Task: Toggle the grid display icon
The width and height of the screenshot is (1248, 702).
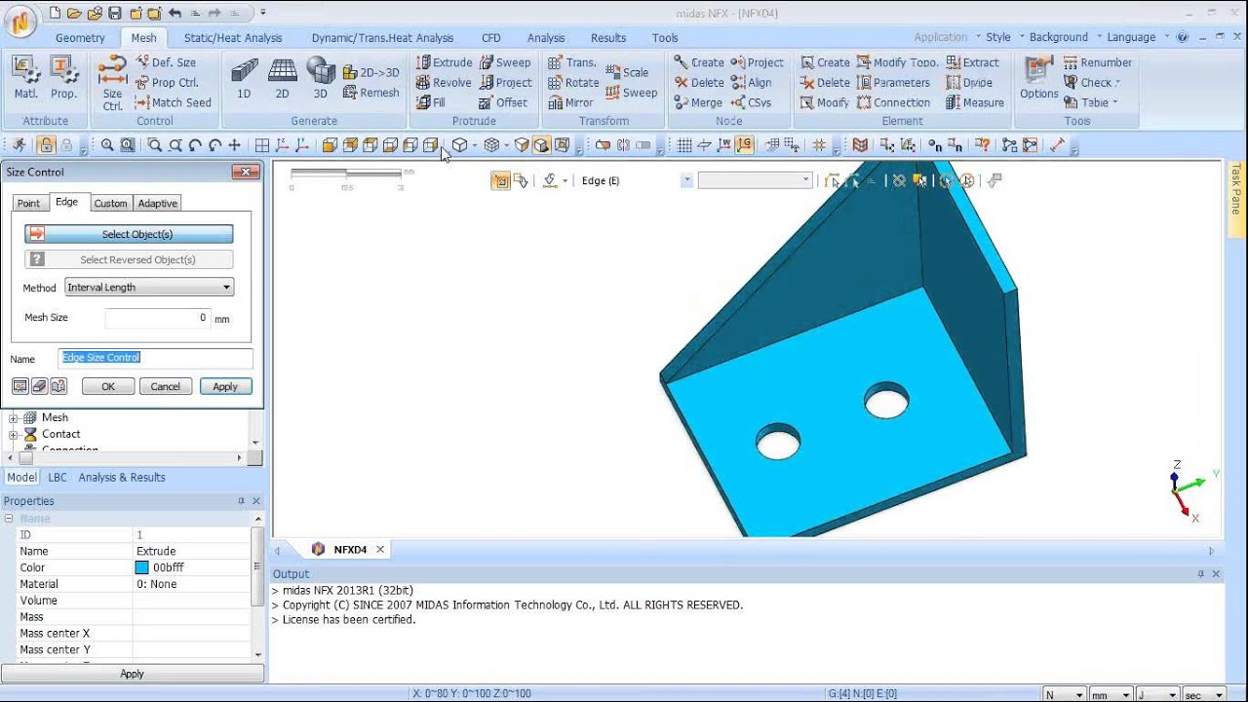Action: click(x=684, y=145)
